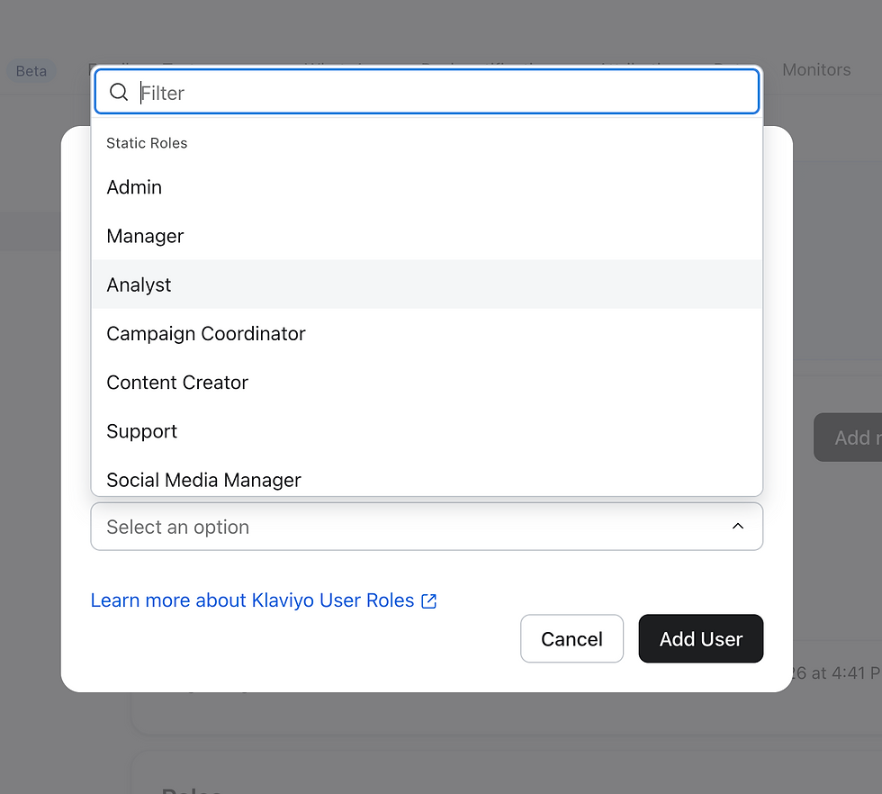Select the Analyst role

427,284
